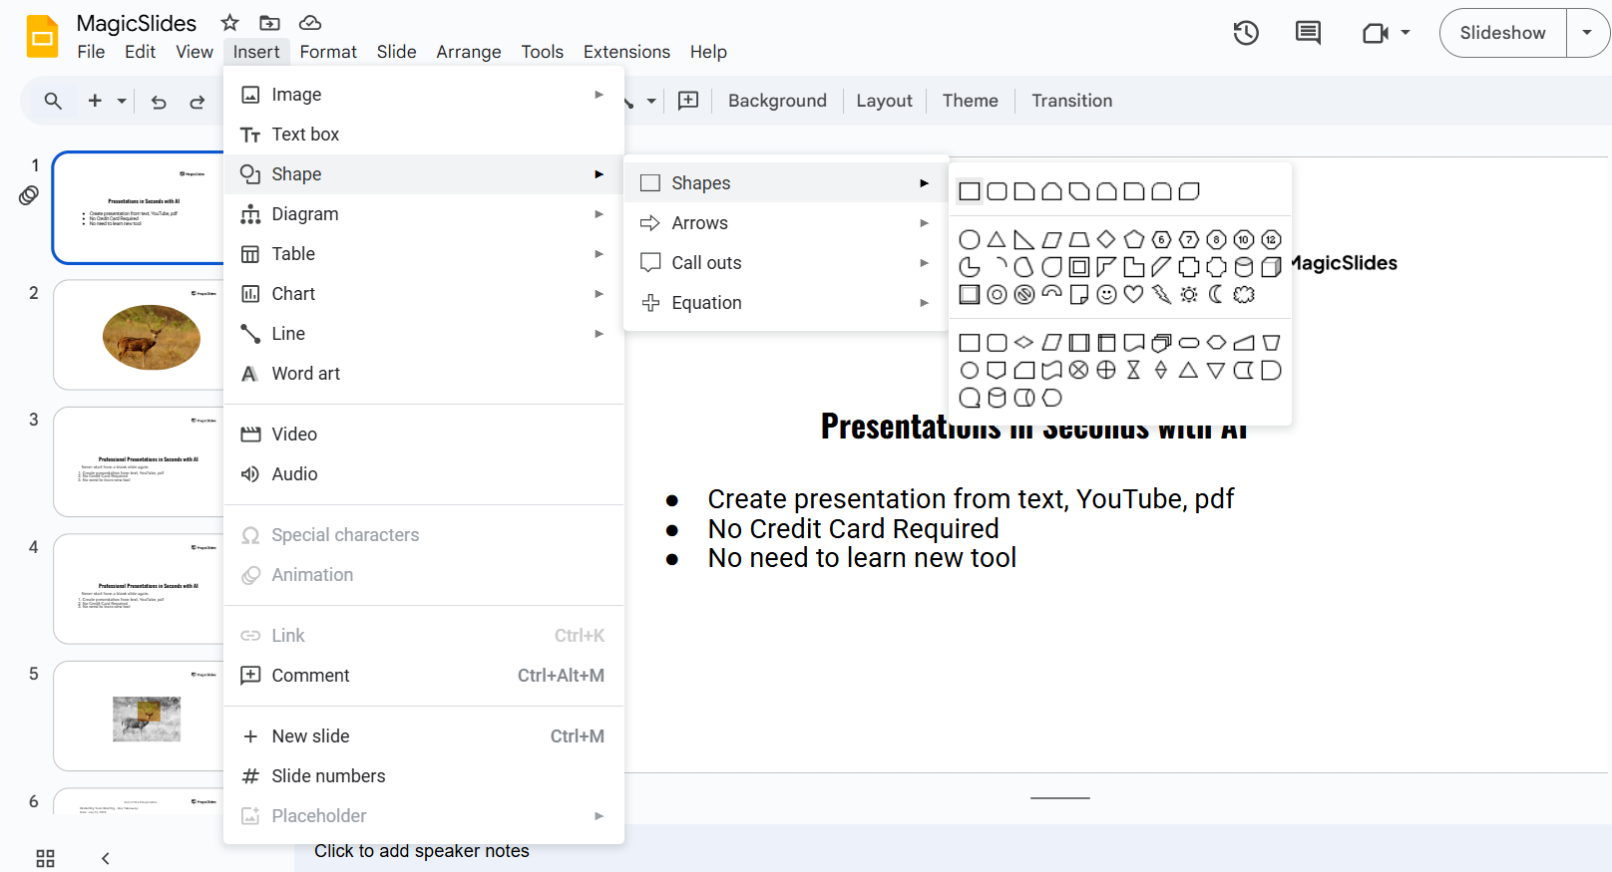This screenshot has height=872, width=1612.
Task: Collapse the slide filmstrip panel
Action: (x=105, y=858)
